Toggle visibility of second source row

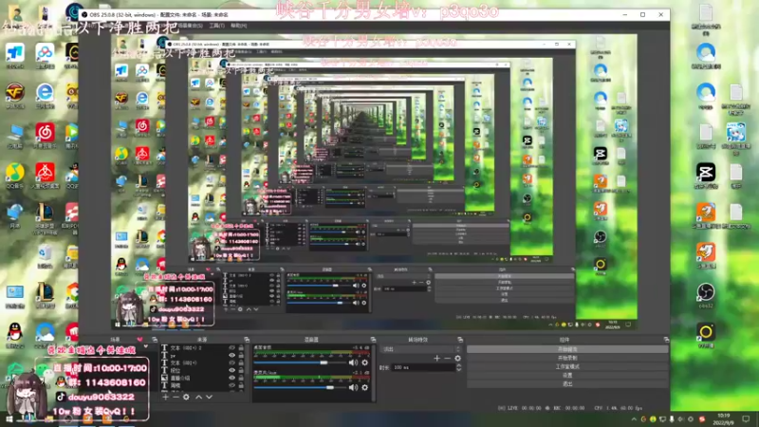tap(231, 355)
